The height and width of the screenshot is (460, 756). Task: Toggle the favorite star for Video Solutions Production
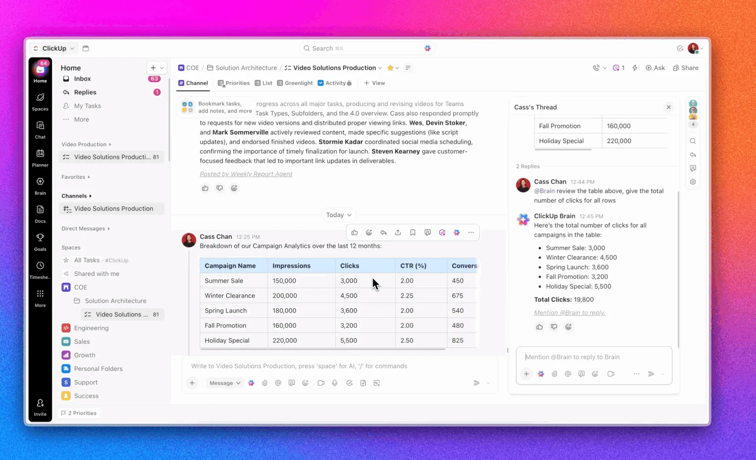pyautogui.click(x=390, y=68)
